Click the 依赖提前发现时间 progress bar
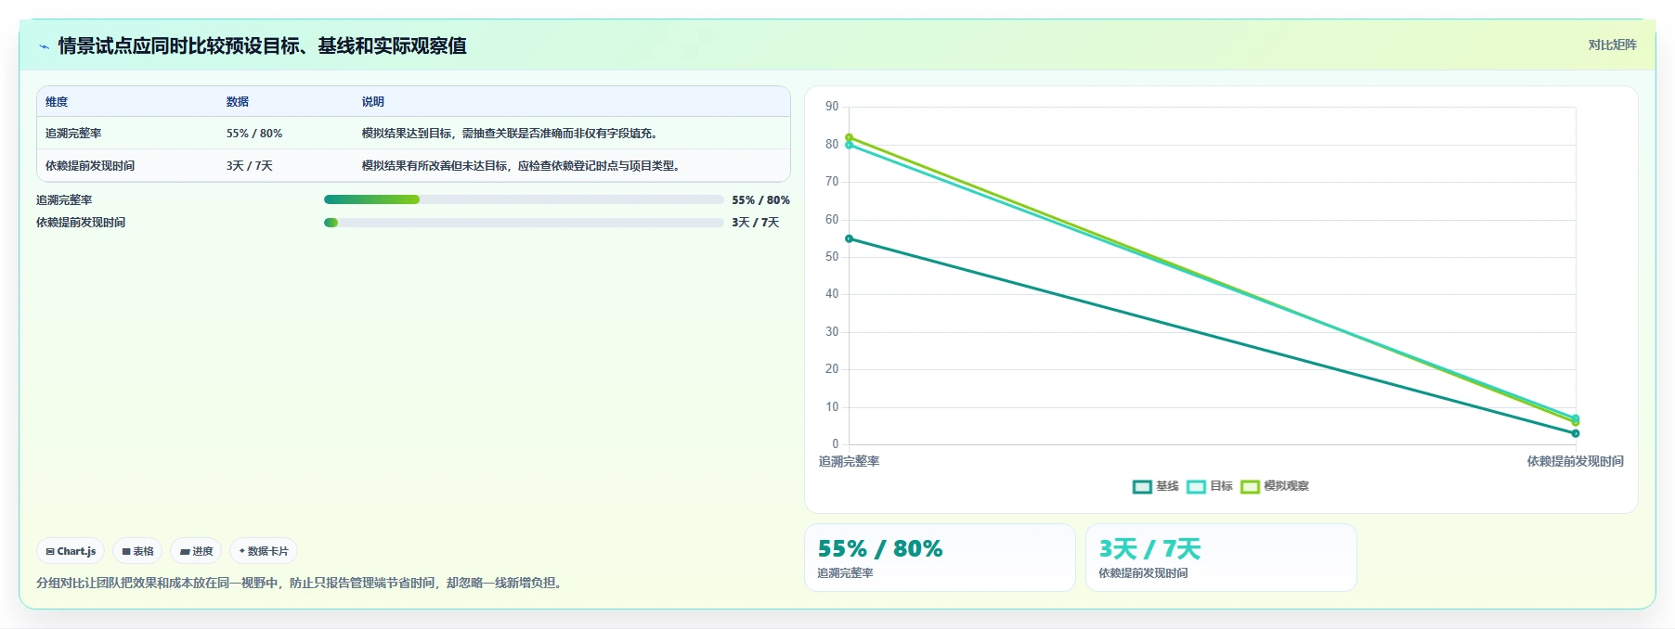 [x=524, y=223]
